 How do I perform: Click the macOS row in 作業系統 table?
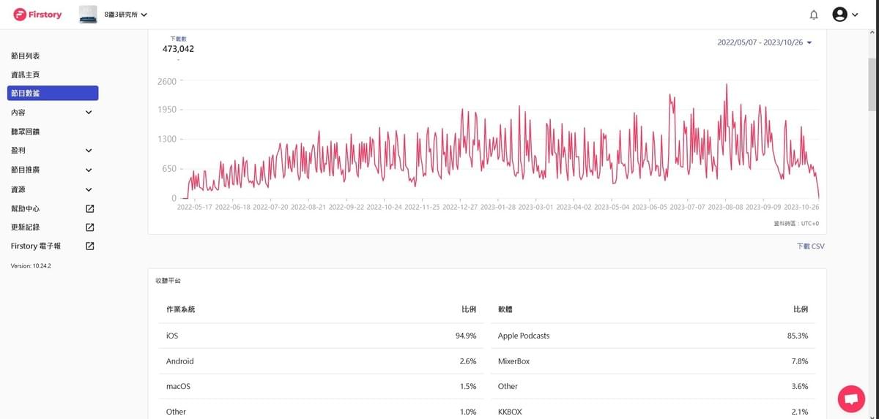pos(321,386)
